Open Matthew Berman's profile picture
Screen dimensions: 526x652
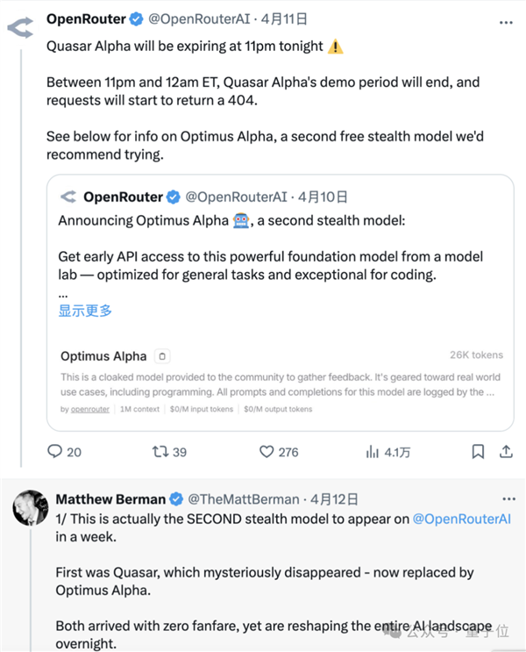tap(29, 507)
